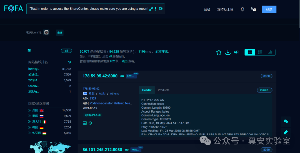
Task: Click the lighttpd/1.4.28 tag
Action: pos(92,115)
